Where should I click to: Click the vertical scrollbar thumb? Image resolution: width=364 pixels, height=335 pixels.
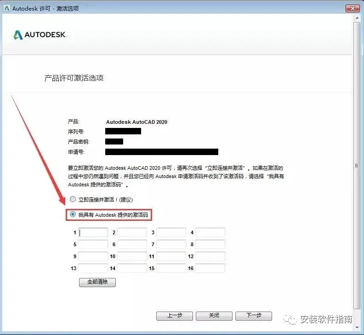click(x=357, y=166)
